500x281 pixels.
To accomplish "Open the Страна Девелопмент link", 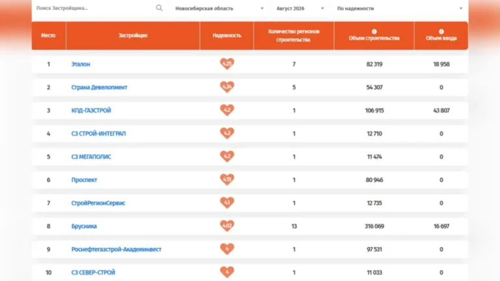I will pos(99,87).
